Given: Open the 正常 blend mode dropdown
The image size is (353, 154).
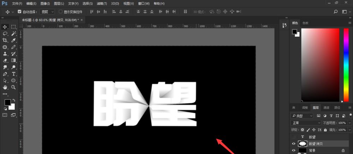Looking at the screenshot, I should (x=306, y=123).
